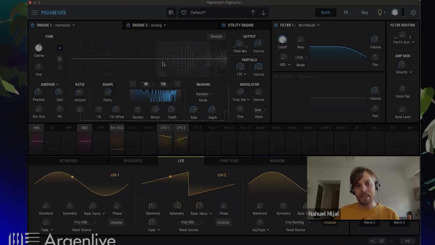The width and height of the screenshot is (435, 245).
Task: Toggle Utility Engine power button
Action: (x=224, y=25)
